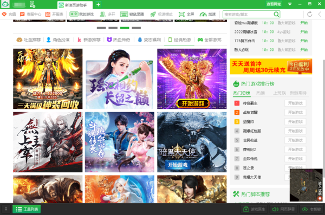325x215 pixels.
Task: Click 多开 multi-instance icon
Action: (107, 14)
